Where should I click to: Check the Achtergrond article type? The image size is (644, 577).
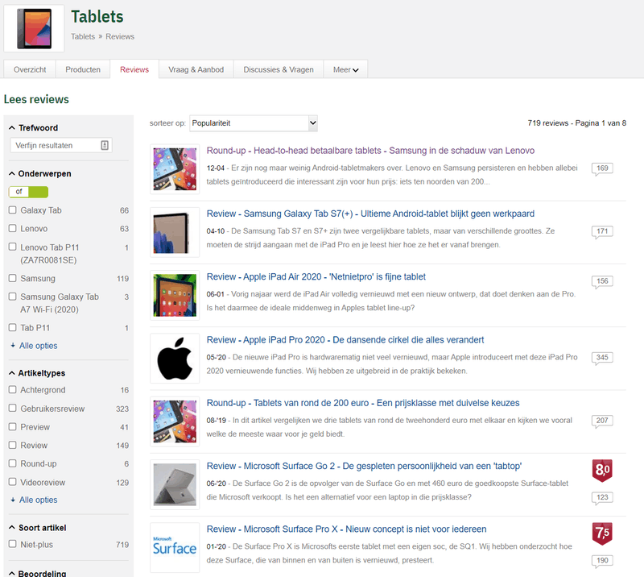point(13,389)
